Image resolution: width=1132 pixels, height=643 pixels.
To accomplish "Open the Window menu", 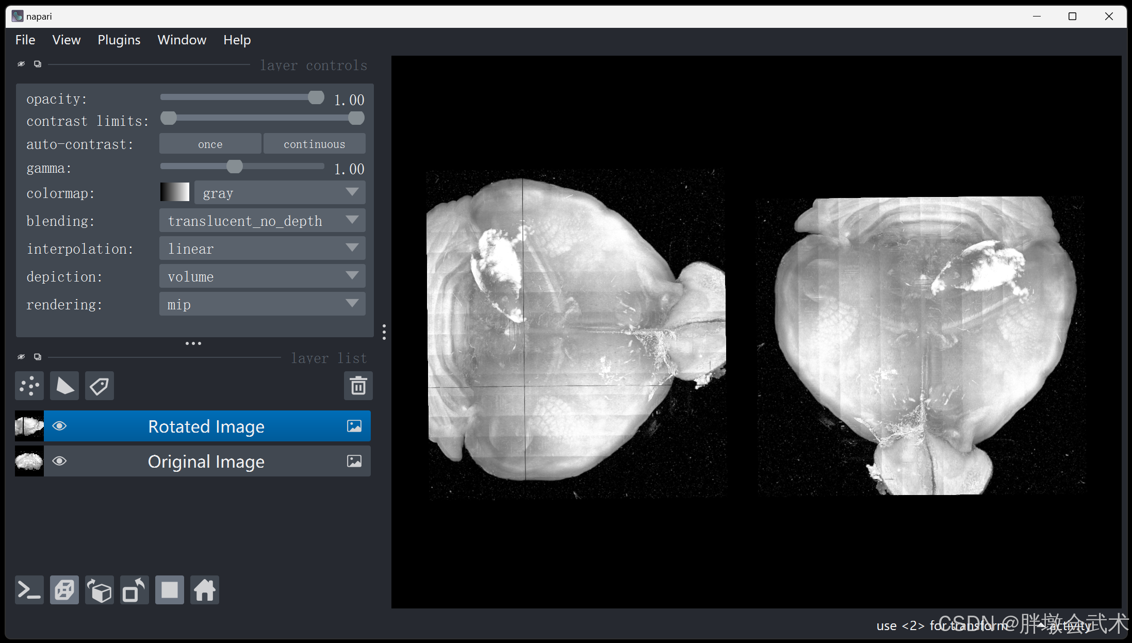I will coord(182,40).
